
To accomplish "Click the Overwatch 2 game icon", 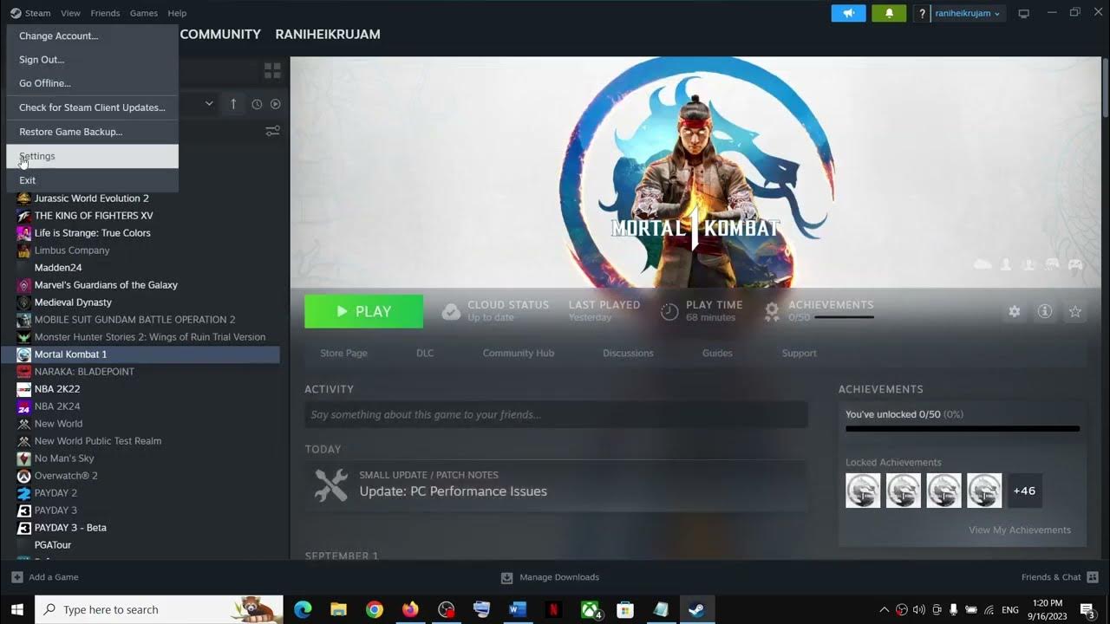I will pyautogui.click(x=24, y=476).
